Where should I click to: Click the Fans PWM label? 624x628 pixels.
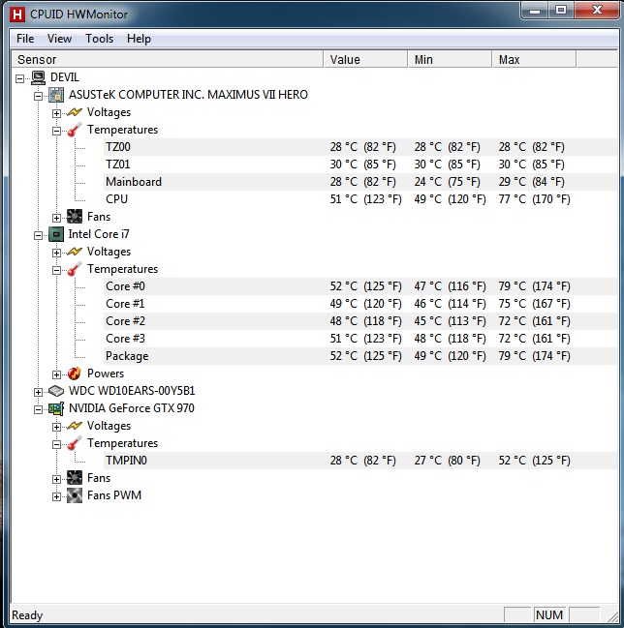114,495
